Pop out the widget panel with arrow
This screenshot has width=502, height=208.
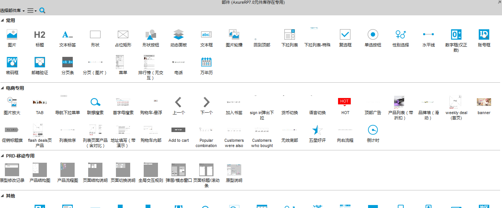(499, 3)
